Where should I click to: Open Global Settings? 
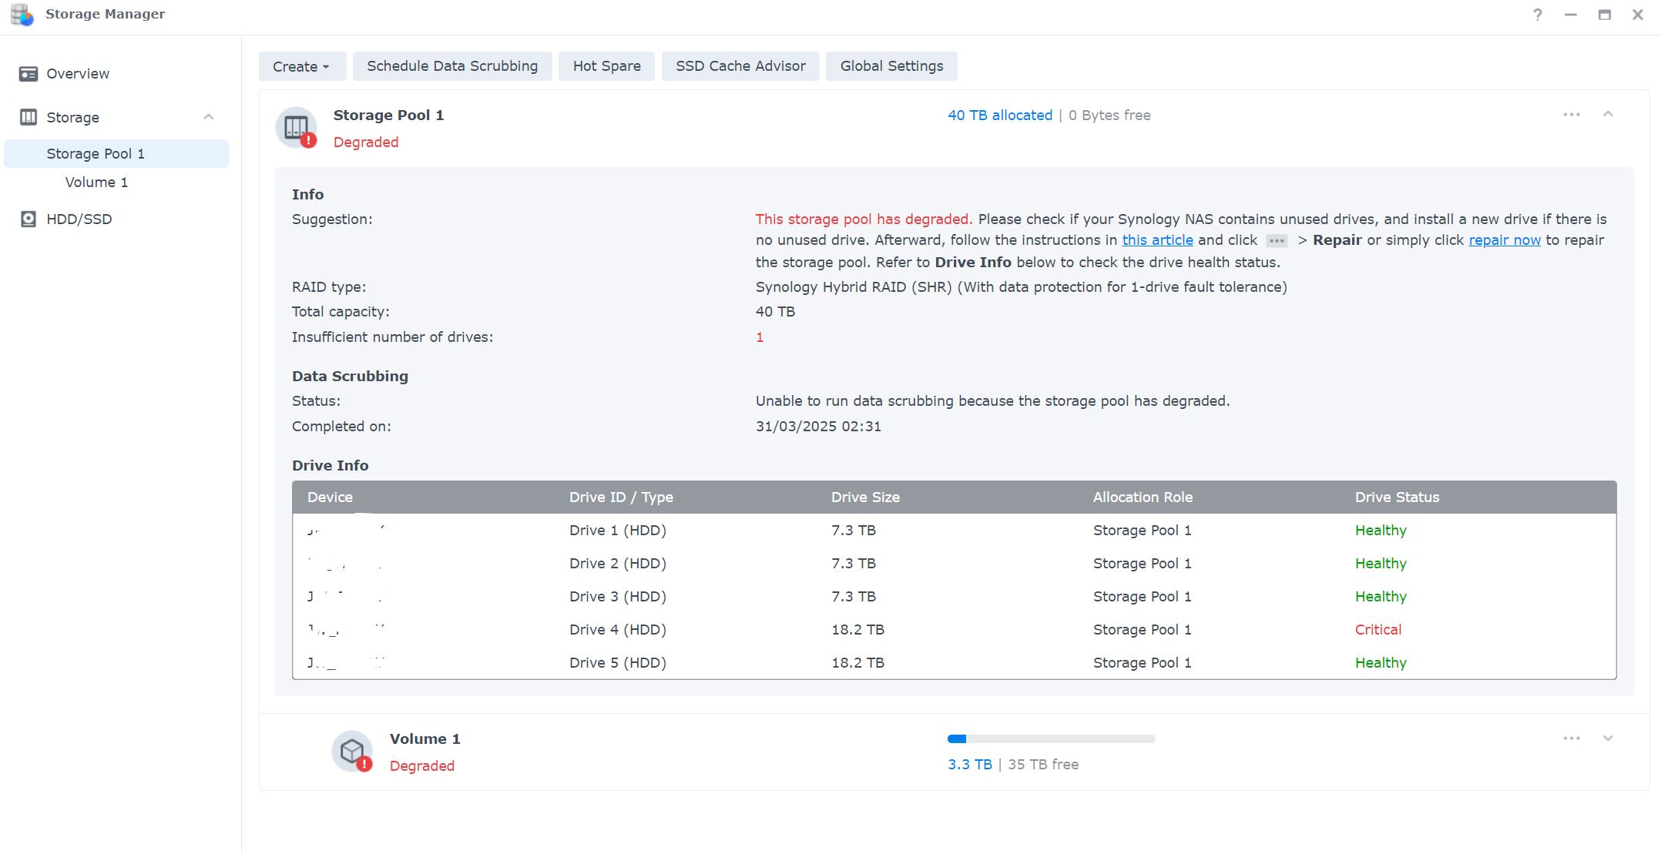click(x=891, y=66)
